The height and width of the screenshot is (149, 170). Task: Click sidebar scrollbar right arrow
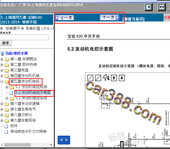51,145
